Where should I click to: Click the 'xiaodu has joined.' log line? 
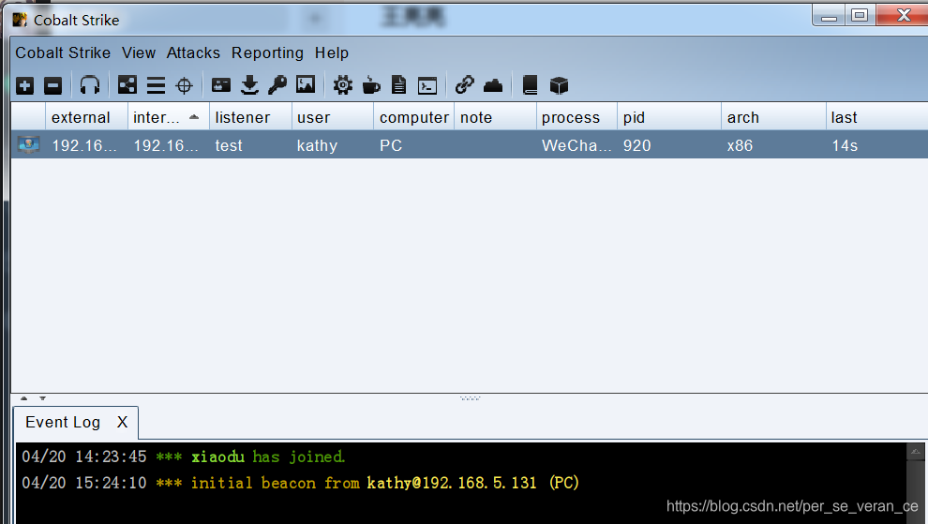point(268,457)
